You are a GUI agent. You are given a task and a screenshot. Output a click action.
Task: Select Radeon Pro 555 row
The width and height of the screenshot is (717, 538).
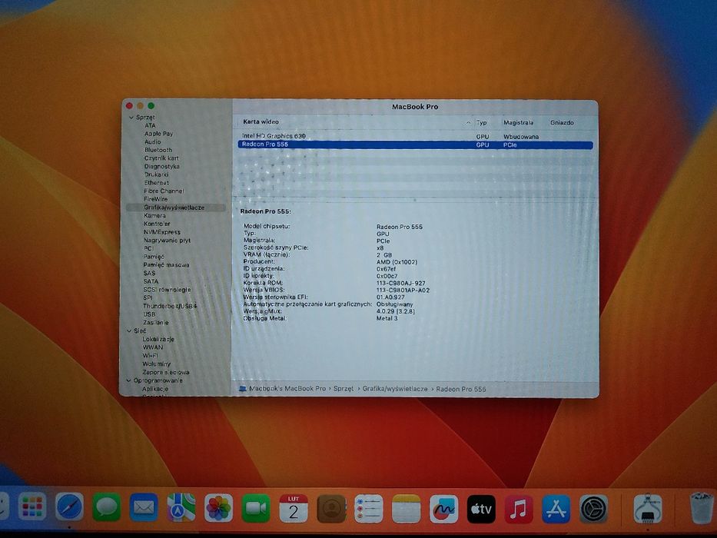(415, 144)
